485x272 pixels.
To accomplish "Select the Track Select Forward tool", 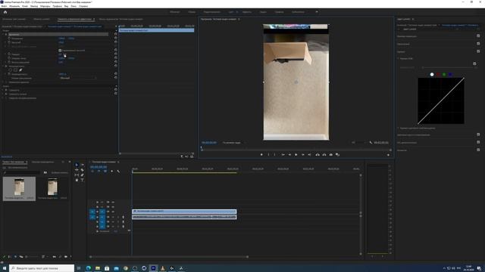I will point(83,165).
